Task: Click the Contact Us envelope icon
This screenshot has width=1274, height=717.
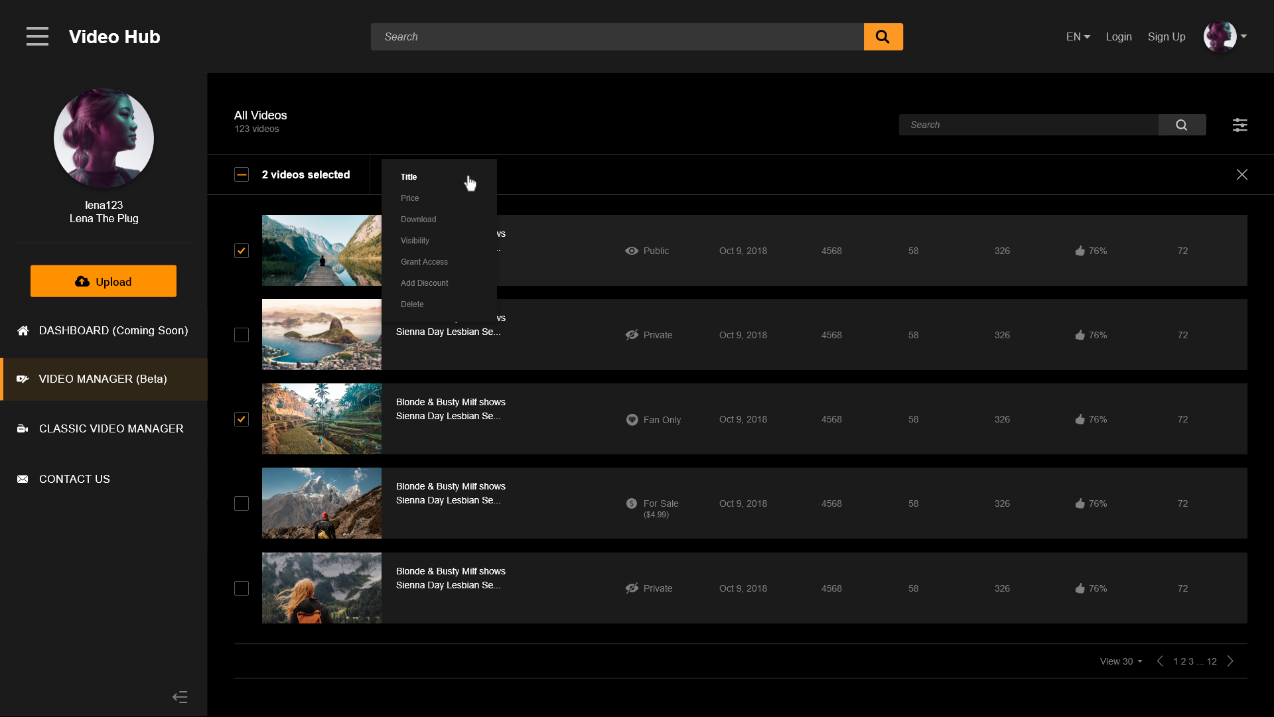Action: (23, 479)
